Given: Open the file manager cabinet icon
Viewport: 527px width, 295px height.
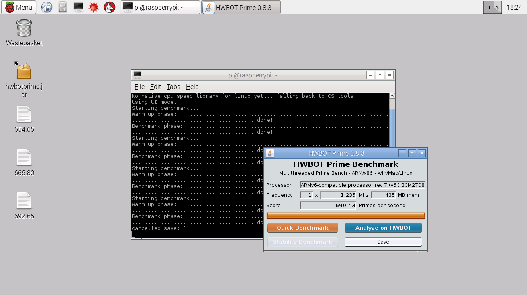Looking at the screenshot, I should pos(63,7).
